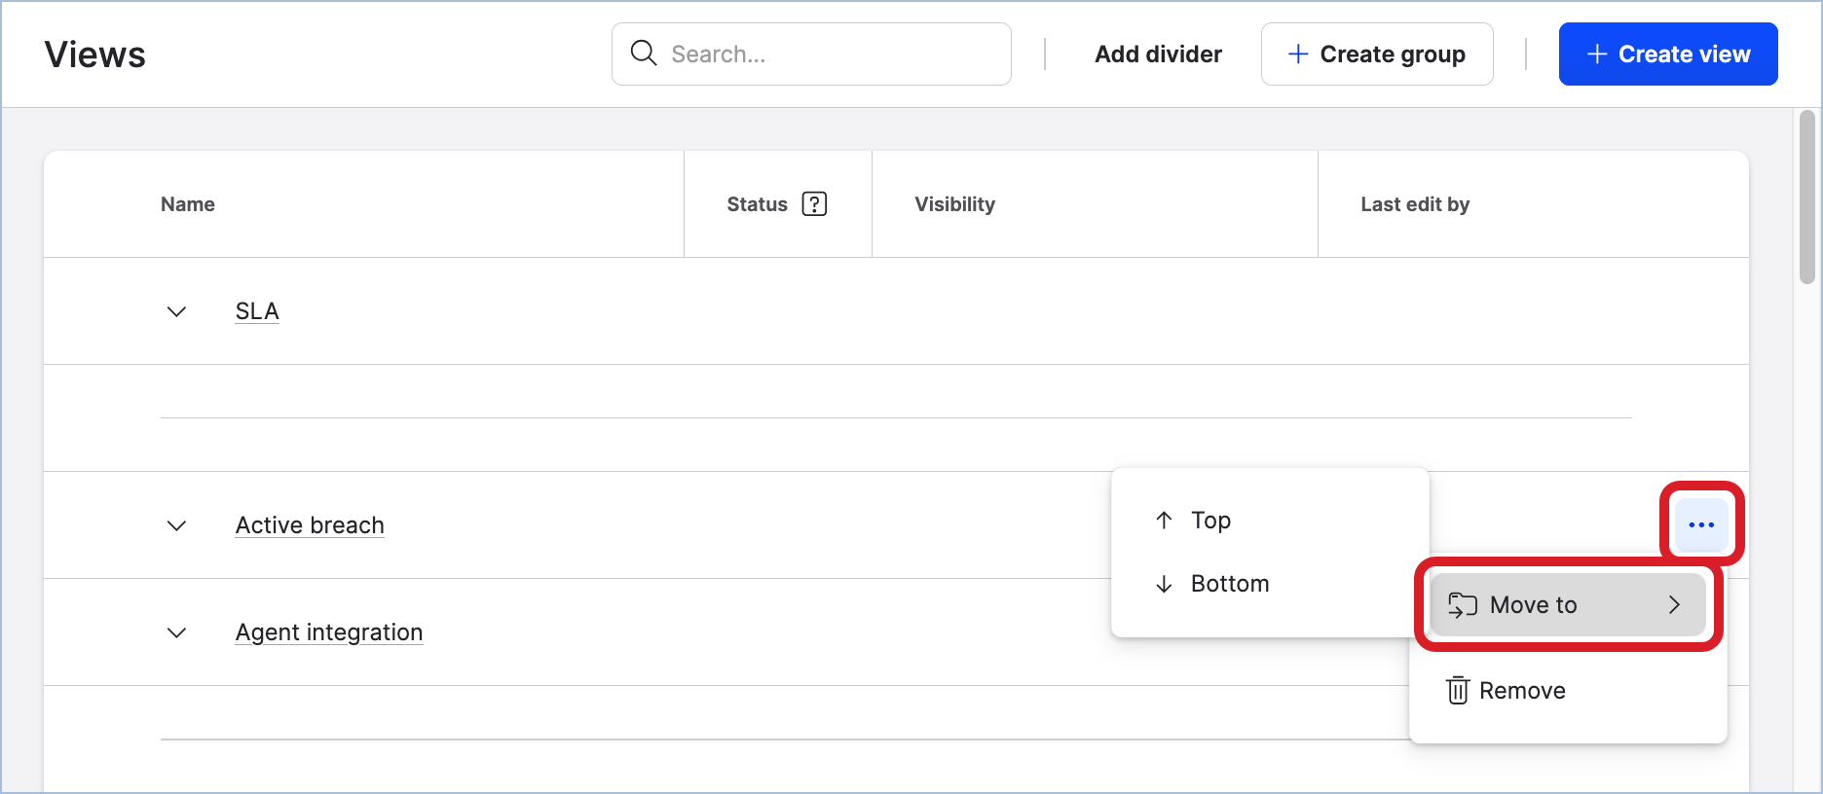Expand the Active breach row
The image size is (1823, 794).
176,525
